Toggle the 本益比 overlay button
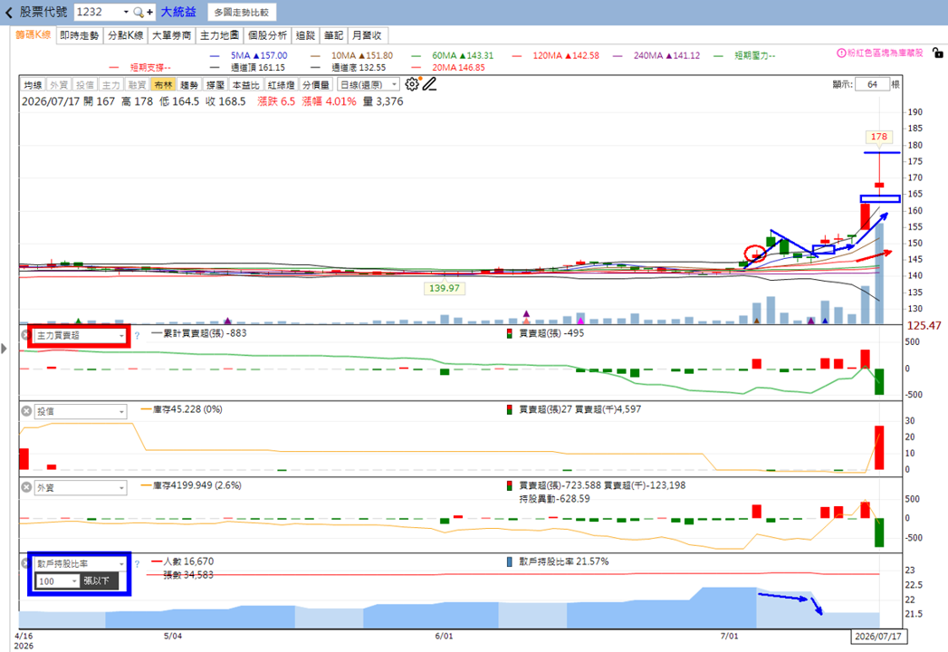Screen dimensions: 948x652 (x=246, y=85)
